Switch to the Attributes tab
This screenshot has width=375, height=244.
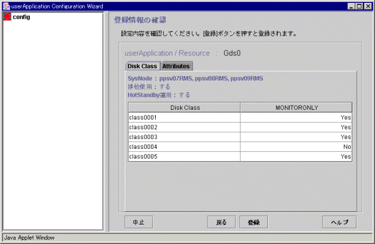pyautogui.click(x=176, y=66)
